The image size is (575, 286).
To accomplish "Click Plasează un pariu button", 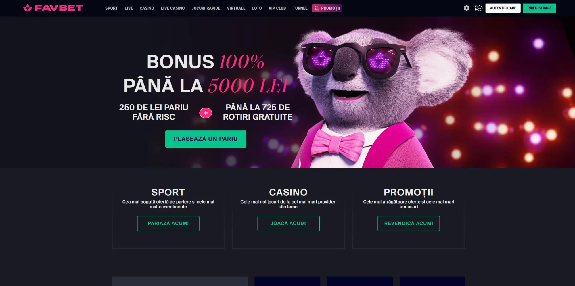I will (x=206, y=139).
